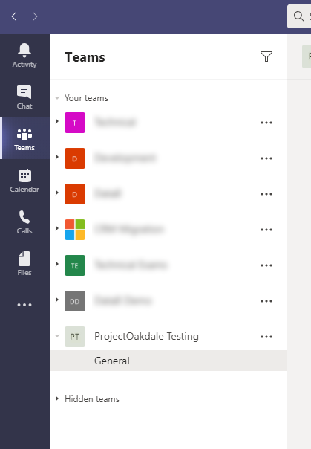The height and width of the screenshot is (449, 311).
Task: Open more apps ellipsis in sidebar
Action: point(24,305)
